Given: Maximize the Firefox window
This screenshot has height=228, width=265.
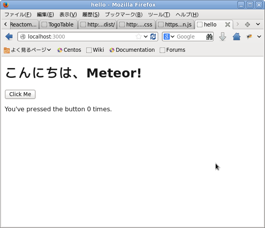Looking at the screenshot, I should pyautogui.click(x=250, y=5).
